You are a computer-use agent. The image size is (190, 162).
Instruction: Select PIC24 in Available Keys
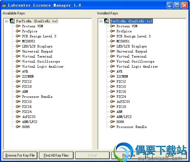click(27, 112)
